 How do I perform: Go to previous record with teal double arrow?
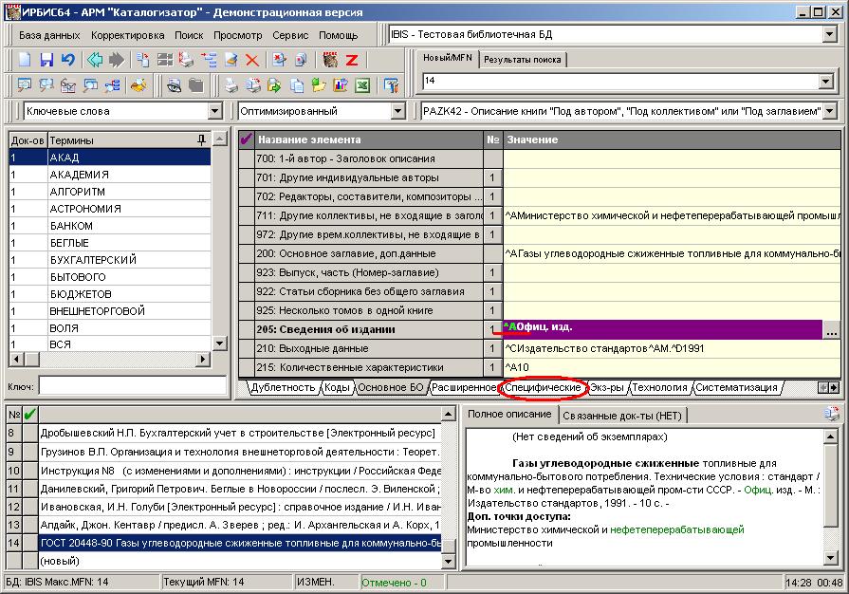click(x=95, y=60)
